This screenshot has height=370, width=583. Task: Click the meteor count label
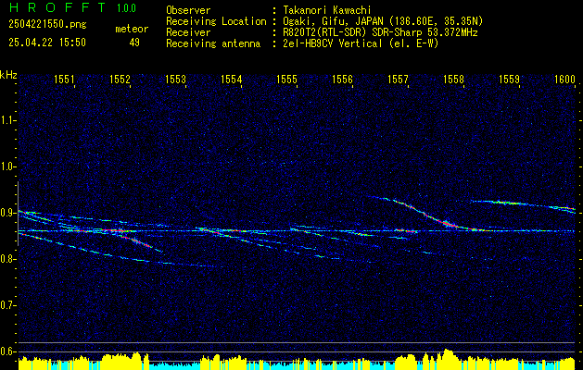coord(132,29)
